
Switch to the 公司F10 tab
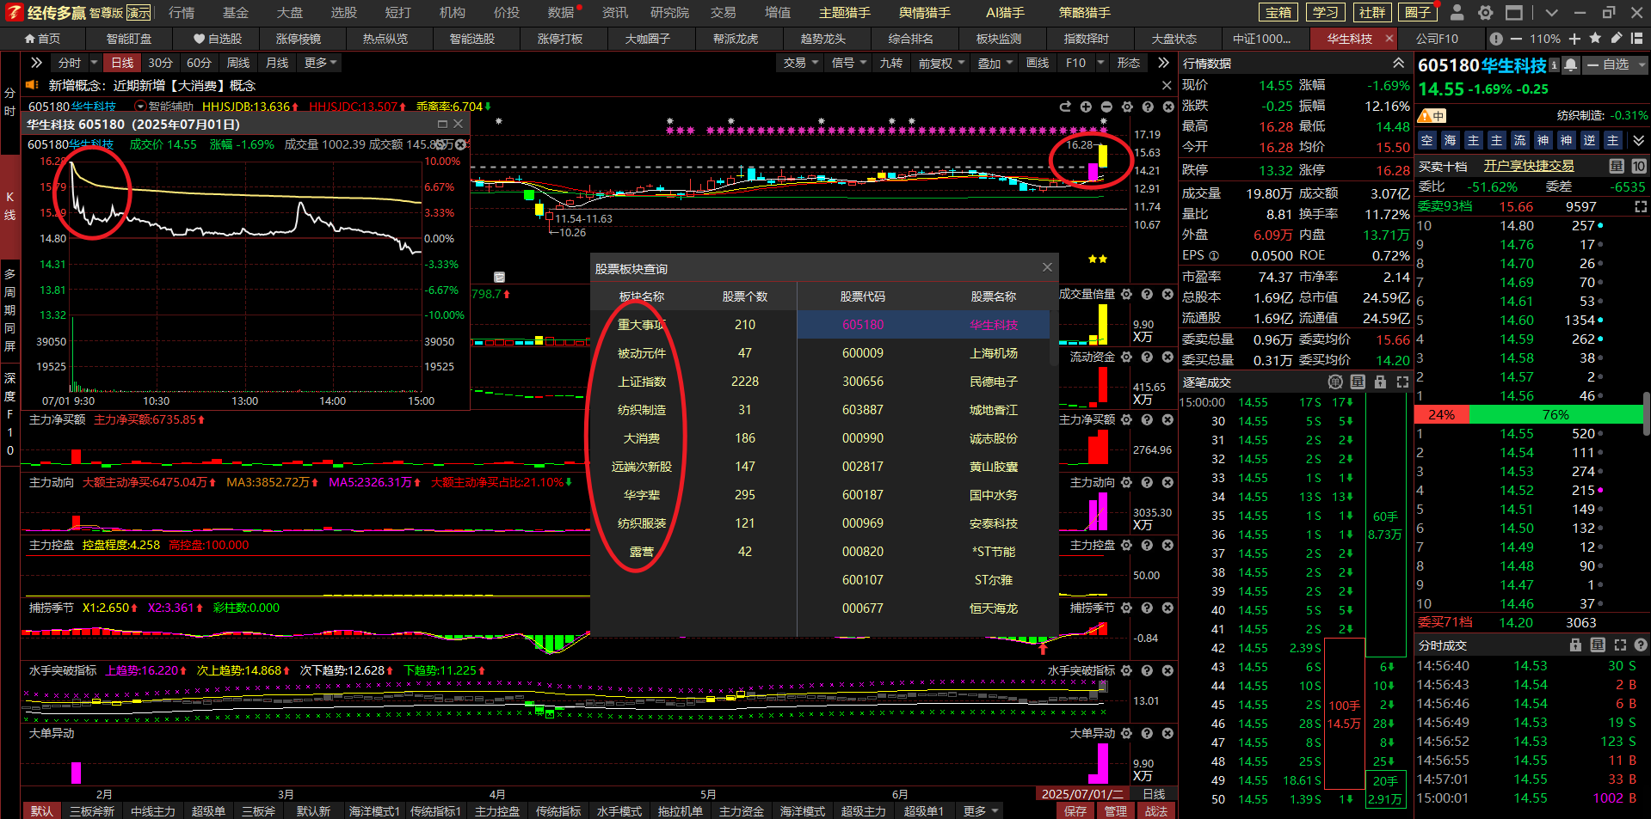click(1437, 39)
